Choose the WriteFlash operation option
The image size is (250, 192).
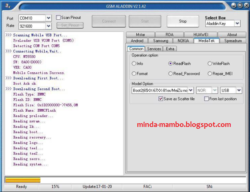point(210,64)
